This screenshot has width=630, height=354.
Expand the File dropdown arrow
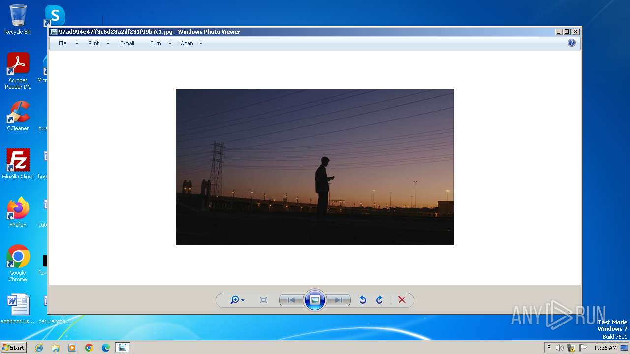77,44
